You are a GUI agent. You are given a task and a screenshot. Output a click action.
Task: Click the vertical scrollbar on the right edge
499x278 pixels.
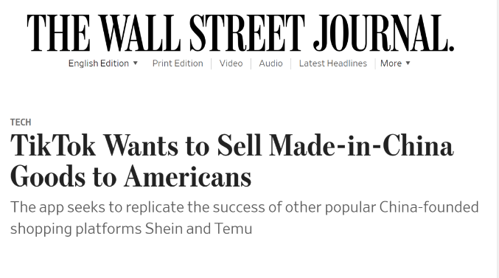498,139
